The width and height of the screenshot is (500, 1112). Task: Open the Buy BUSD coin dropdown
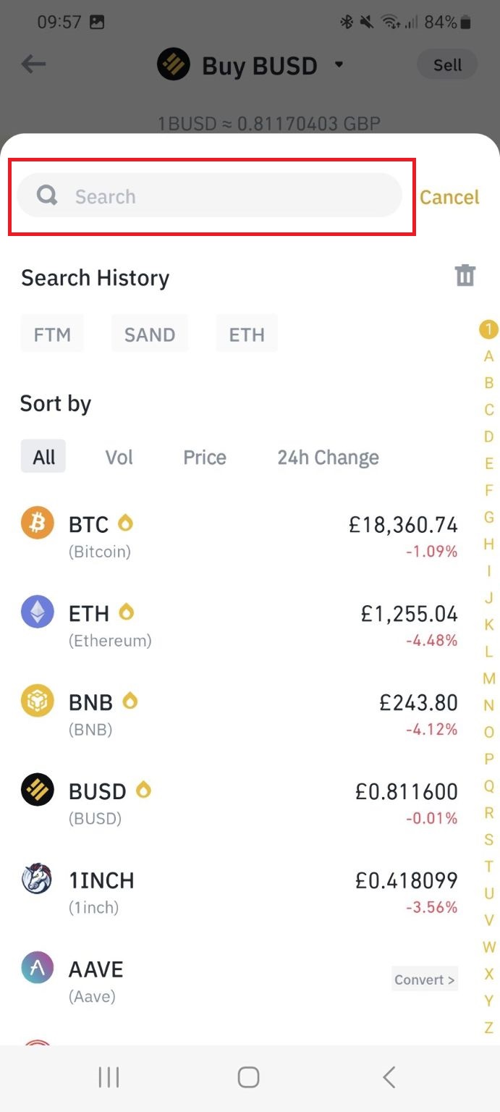point(338,65)
